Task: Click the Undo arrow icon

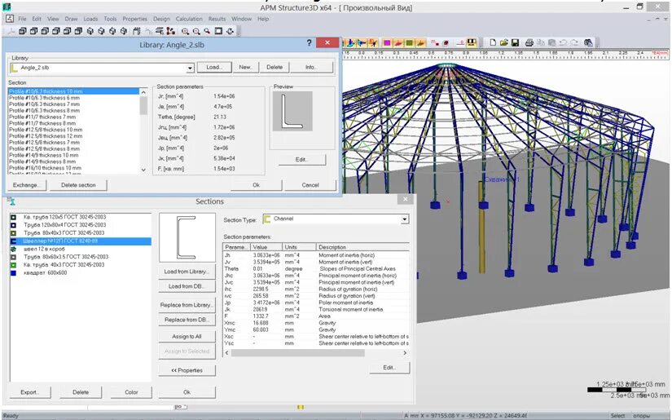Action: coord(563,42)
